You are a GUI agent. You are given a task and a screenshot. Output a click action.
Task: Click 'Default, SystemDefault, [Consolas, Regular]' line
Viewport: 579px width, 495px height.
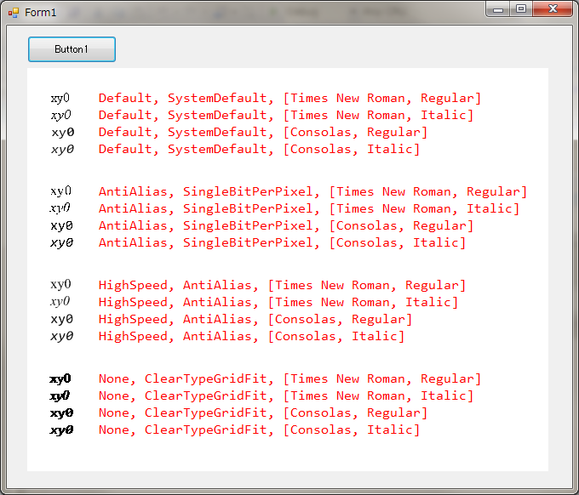(x=263, y=132)
